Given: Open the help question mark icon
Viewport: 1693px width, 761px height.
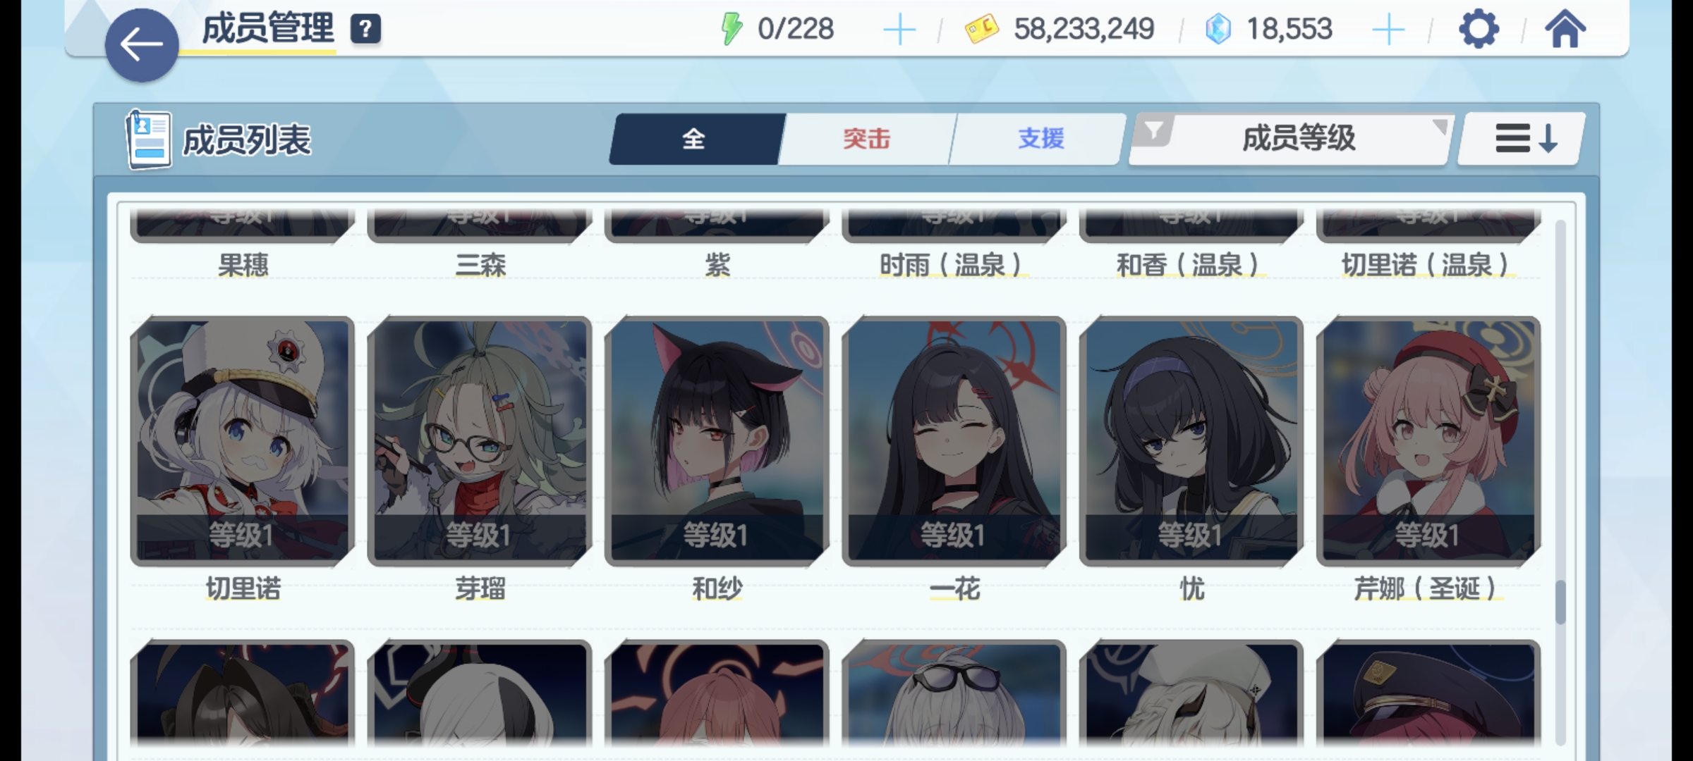Looking at the screenshot, I should (365, 29).
